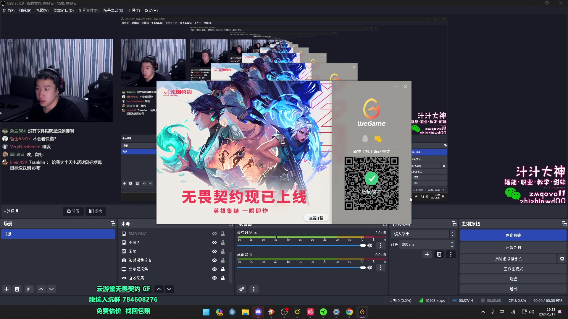
Task: Click 开始录制 button
Action: 513,248
